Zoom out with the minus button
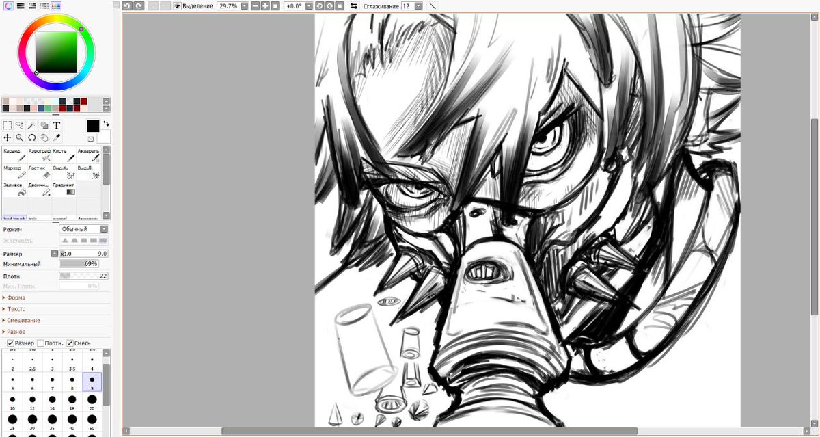Image resolution: width=820 pixels, height=437 pixels. [x=255, y=5]
